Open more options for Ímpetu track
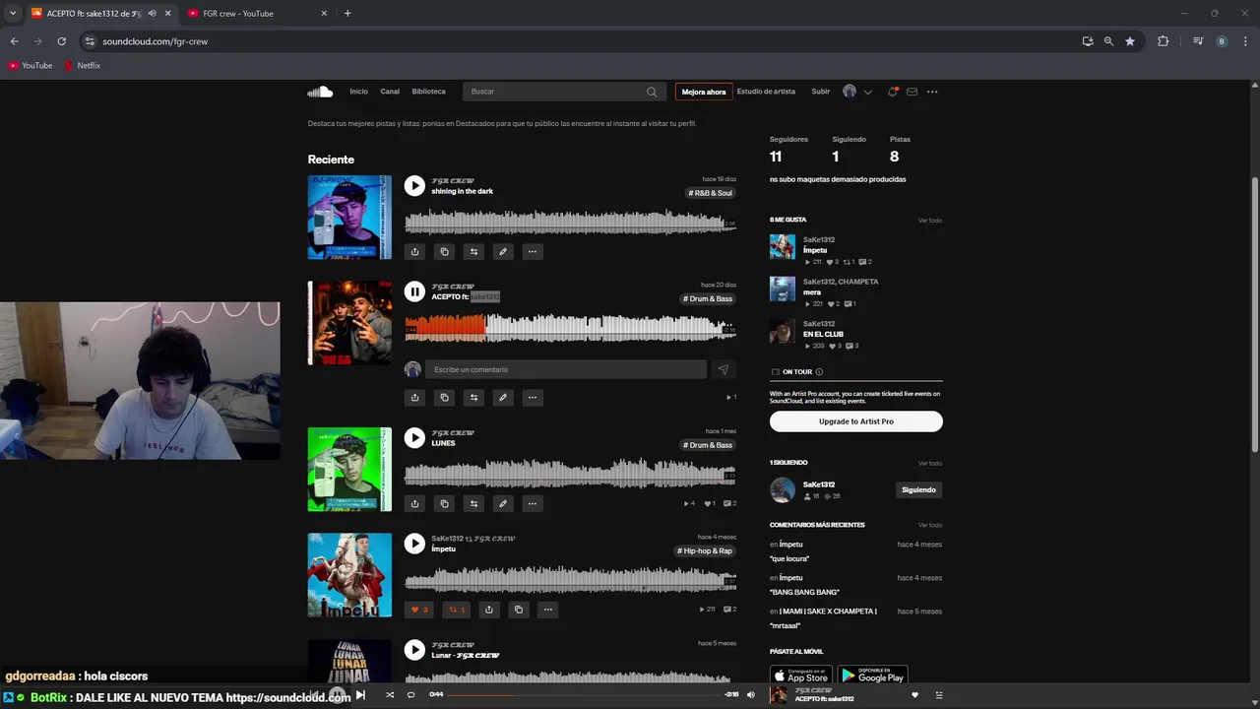The width and height of the screenshot is (1260, 709). 548,610
